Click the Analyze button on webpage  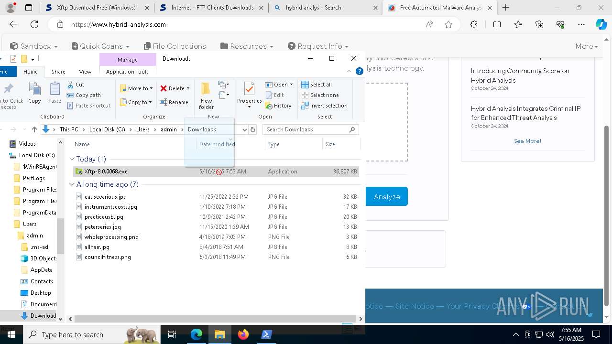386,196
